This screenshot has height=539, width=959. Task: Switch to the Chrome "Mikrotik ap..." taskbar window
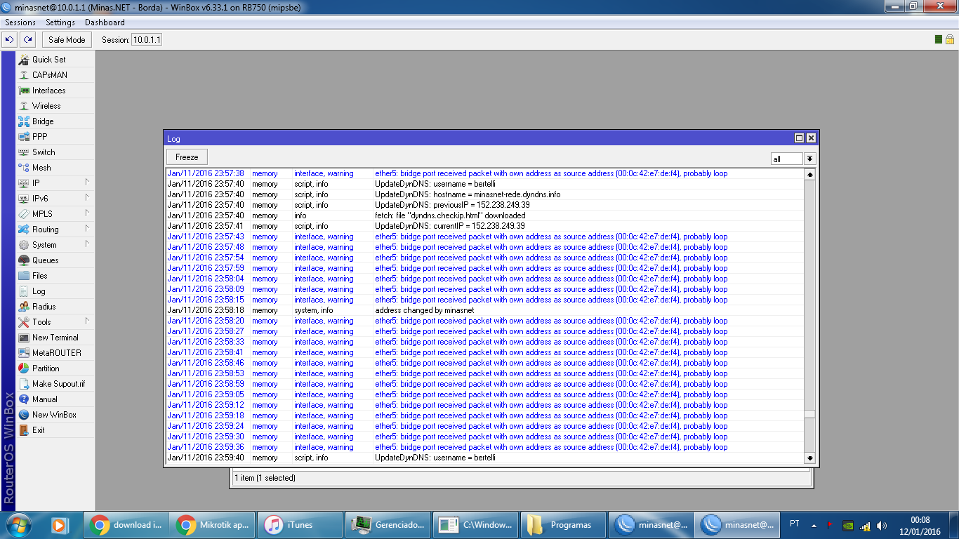click(214, 525)
